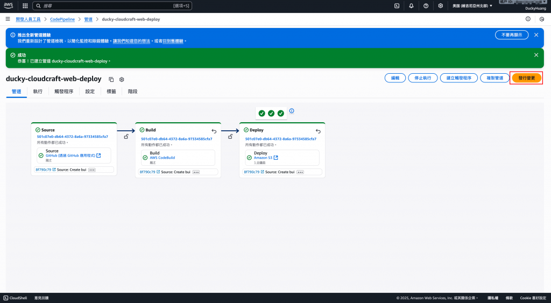Switch to the 標籤 tab
Screen dimensions: 551x303
pos(111,91)
